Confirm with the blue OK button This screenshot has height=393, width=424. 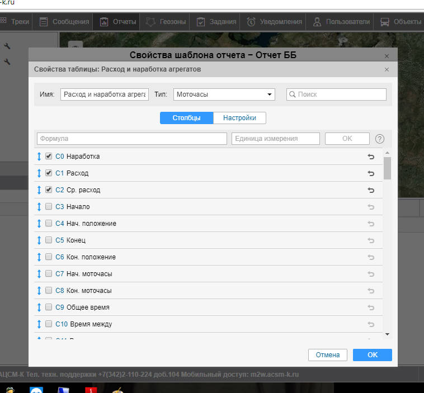[372, 355]
